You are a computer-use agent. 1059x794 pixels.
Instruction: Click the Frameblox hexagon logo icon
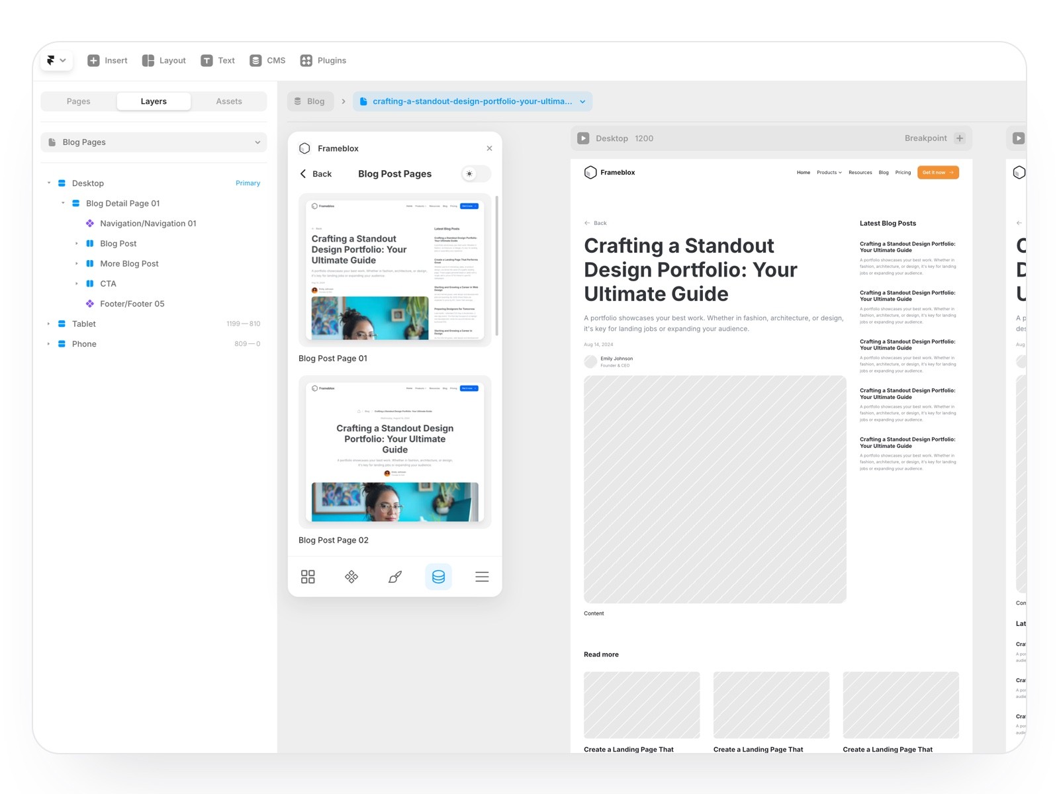click(304, 148)
